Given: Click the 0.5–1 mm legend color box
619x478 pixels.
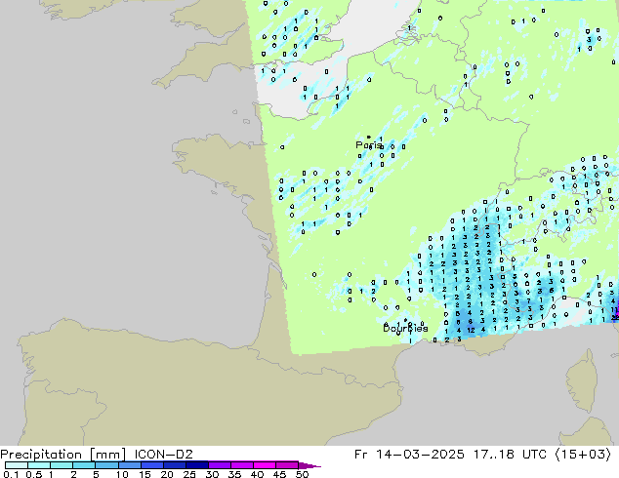Looking at the screenshot, I should [39, 465].
